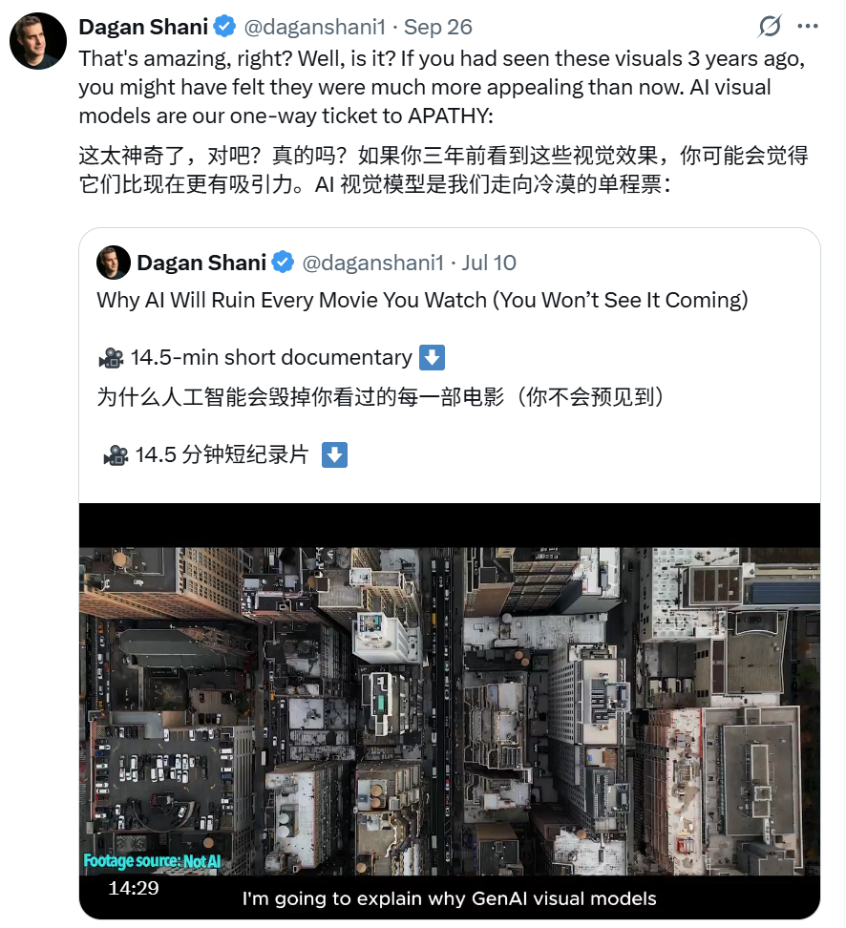This screenshot has width=846, height=928.
Task: Click the Grok explain icon
Action: pos(770,26)
